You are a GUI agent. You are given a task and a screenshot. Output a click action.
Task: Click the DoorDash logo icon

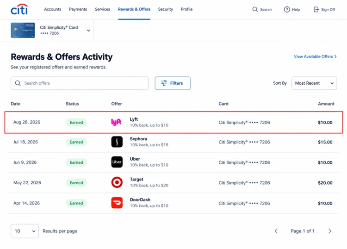point(117,203)
